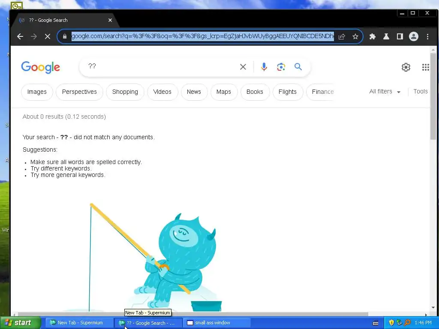Click the 1:46 PM taskbar clock
Viewport: 439px width, 329px height.
423,323
